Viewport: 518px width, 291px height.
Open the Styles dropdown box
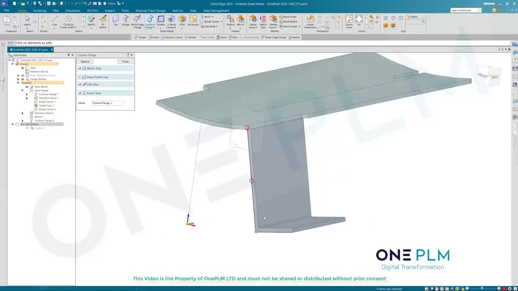click(x=415, y=21)
